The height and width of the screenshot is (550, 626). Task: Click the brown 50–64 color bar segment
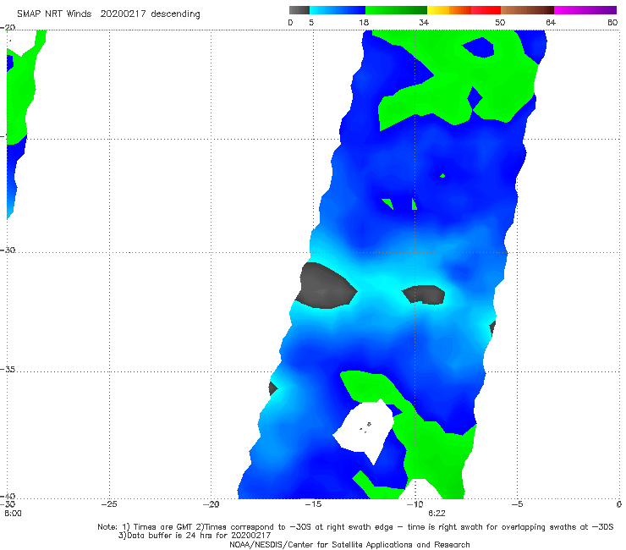coord(527,10)
